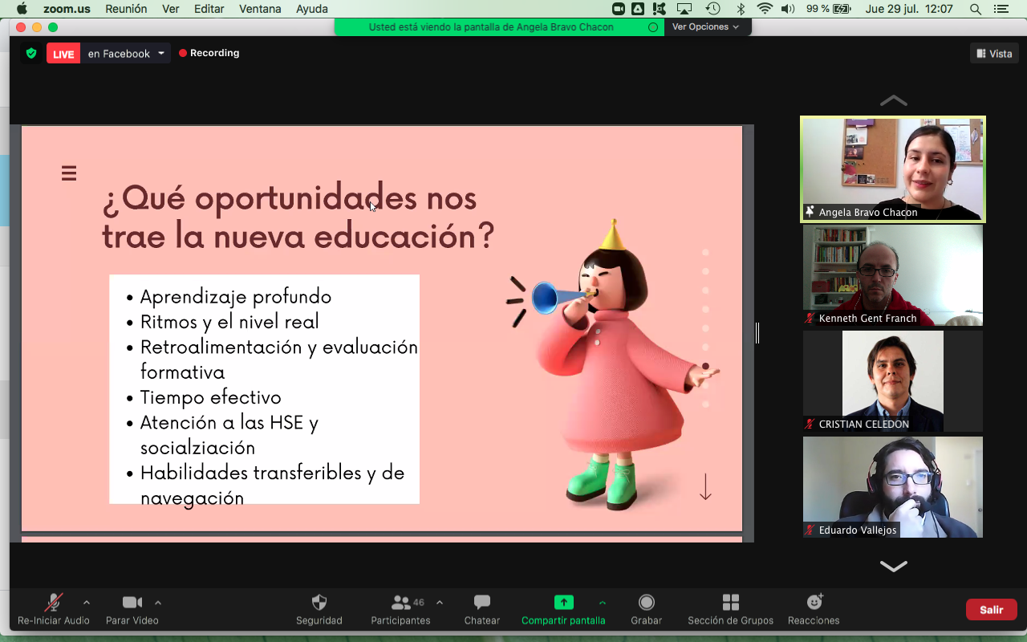Toggle camera with Parar Video
Viewport: 1027px width, 642px height.
click(x=132, y=603)
